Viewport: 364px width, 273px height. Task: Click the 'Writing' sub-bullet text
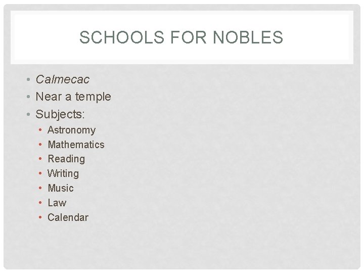pos(63,173)
